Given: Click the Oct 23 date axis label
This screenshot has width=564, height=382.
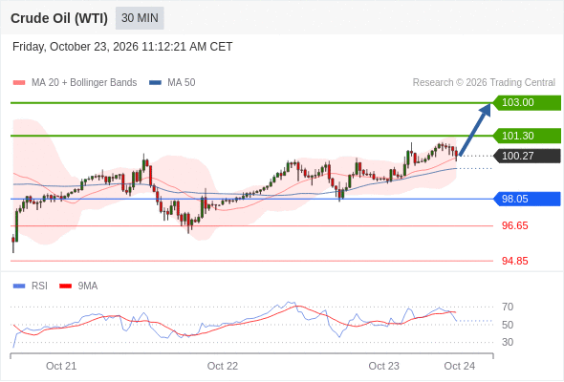Looking at the screenshot, I should 383,366.
